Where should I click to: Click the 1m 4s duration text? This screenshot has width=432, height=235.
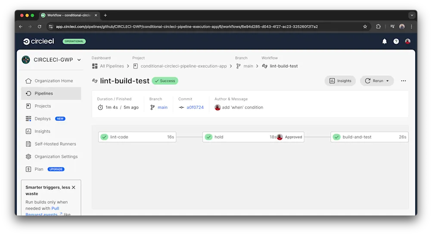point(112,107)
